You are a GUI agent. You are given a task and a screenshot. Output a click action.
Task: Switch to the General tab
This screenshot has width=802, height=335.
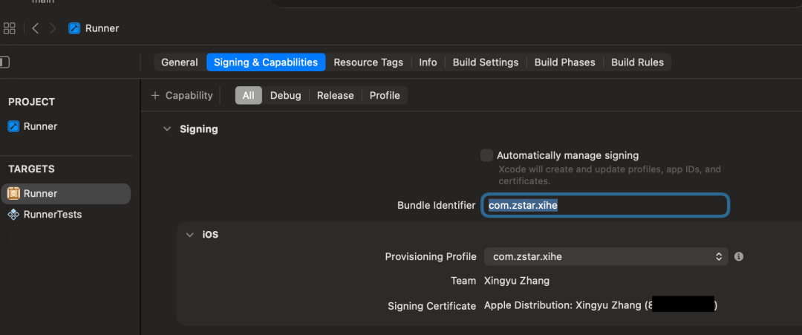click(180, 62)
